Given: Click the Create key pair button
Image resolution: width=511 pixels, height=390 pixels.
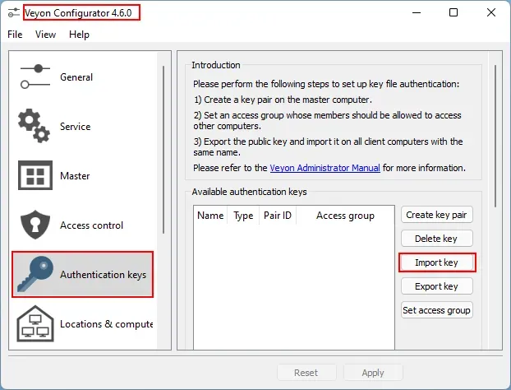Looking at the screenshot, I should tap(436, 215).
